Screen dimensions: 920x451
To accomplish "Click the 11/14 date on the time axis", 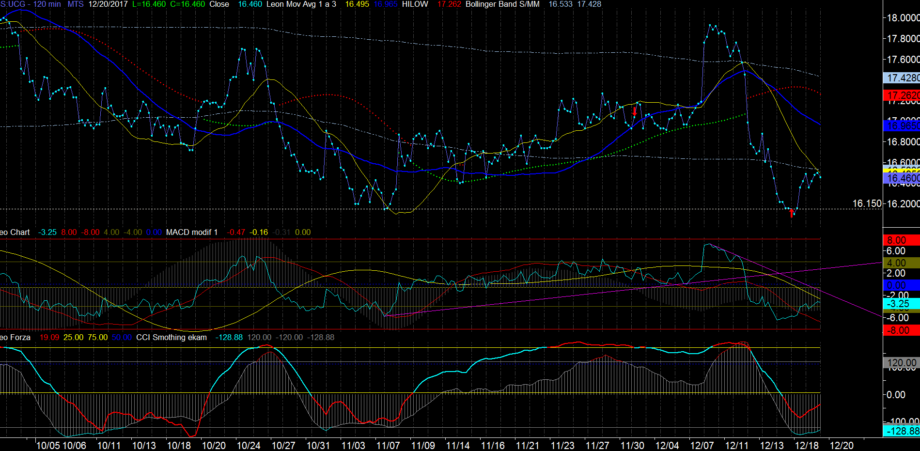I will coord(458,446).
